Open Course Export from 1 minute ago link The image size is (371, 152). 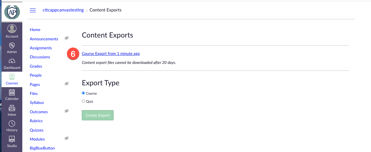(111, 54)
